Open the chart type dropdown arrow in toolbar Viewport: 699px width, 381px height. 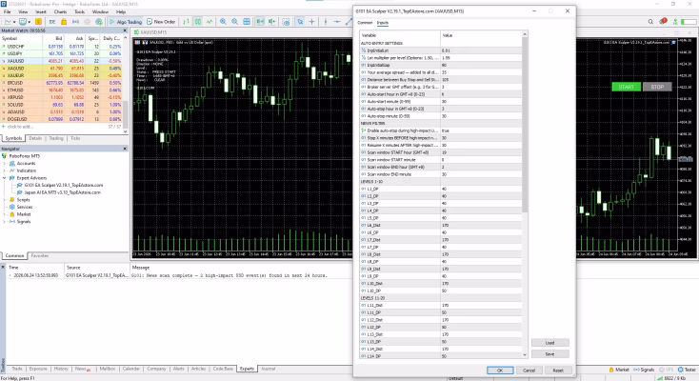point(14,21)
